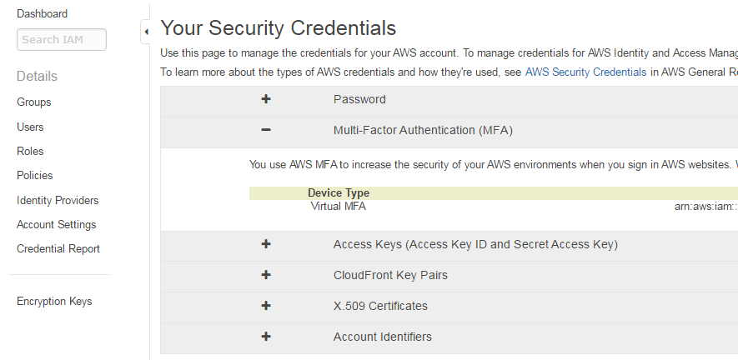This screenshot has width=738, height=360.
Task: Go to Credential Report
Action: pos(58,248)
